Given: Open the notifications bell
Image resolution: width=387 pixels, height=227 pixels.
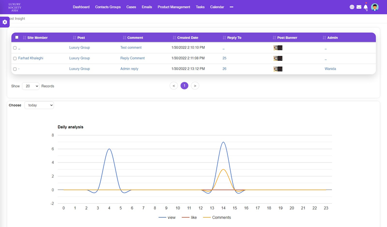Looking at the screenshot, I should coord(366,7).
